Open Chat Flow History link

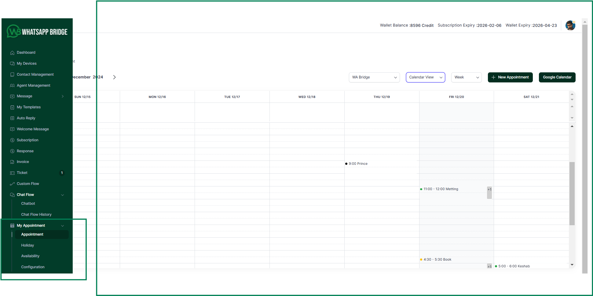coord(36,215)
